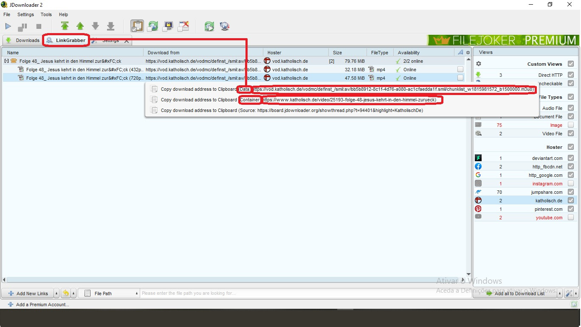Click the file path search input field

pyautogui.click(x=305, y=293)
